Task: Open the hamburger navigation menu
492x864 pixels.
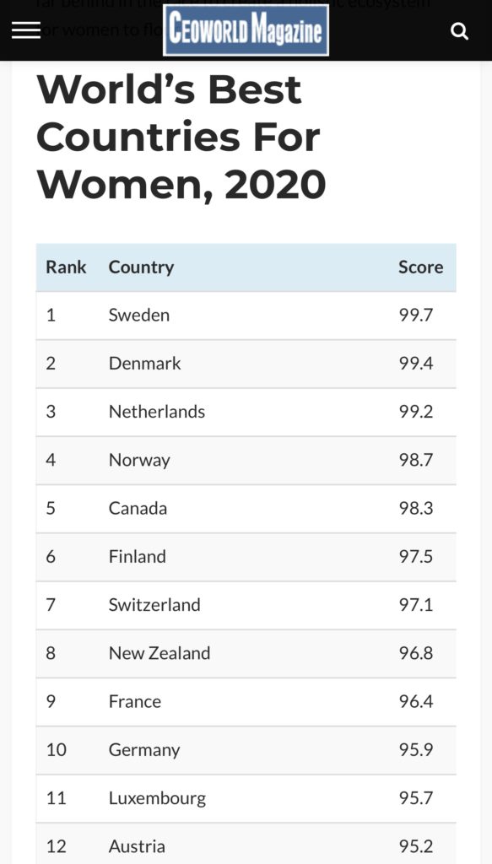Action: [x=26, y=30]
